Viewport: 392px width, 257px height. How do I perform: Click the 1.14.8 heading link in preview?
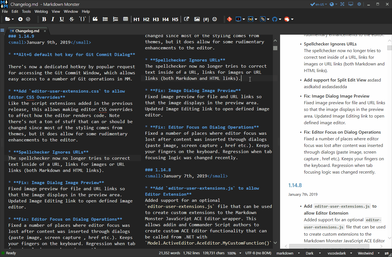(295, 185)
